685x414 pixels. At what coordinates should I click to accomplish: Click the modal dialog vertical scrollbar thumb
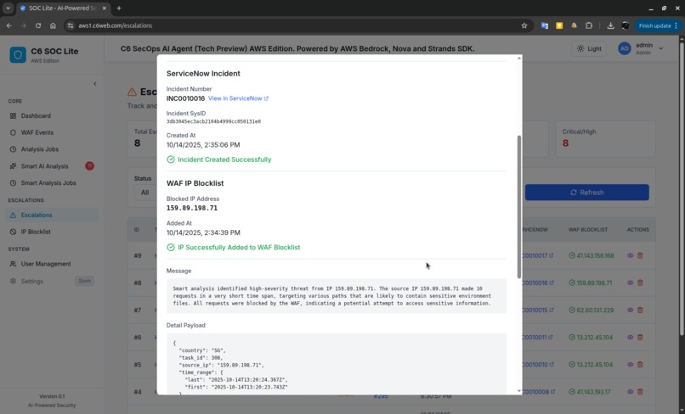coord(519,206)
